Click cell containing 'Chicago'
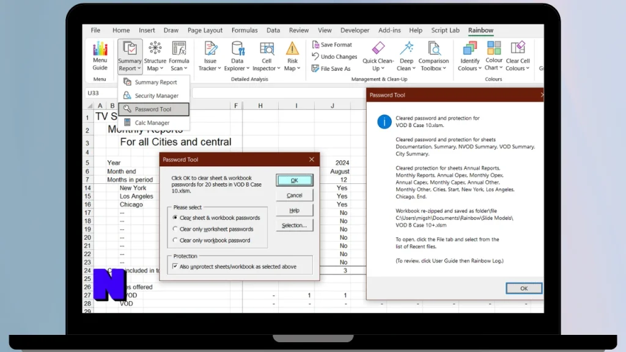The width and height of the screenshot is (626, 352). pos(131,204)
